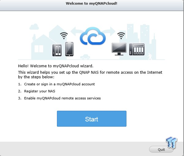Click the two-bay NAS icon near house

click(x=57, y=50)
